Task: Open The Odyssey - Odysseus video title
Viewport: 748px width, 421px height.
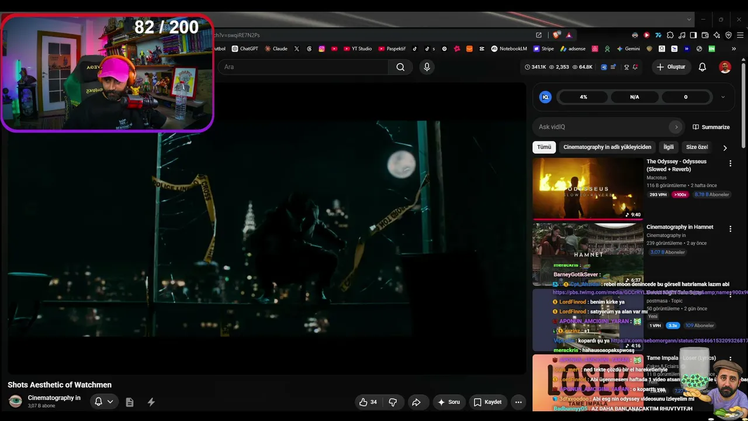Action: coord(676,165)
